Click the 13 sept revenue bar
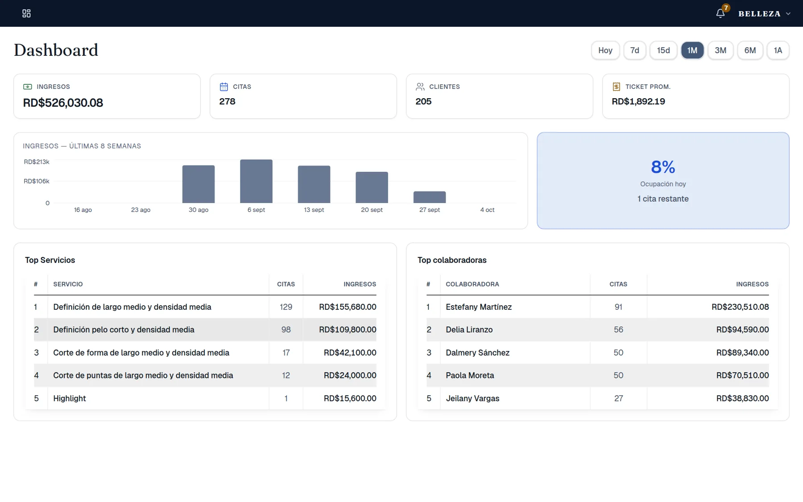 click(314, 184)
